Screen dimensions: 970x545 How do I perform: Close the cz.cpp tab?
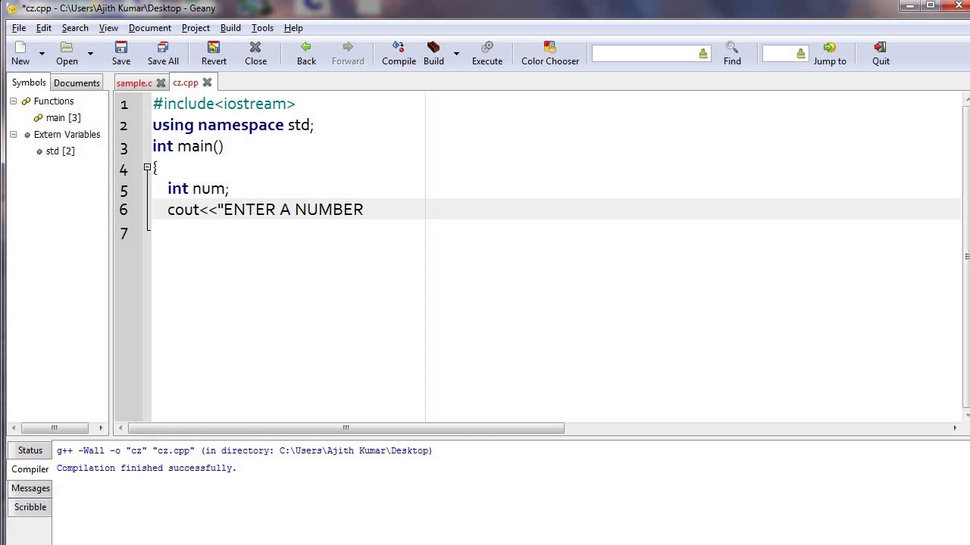tap(207, 83)
